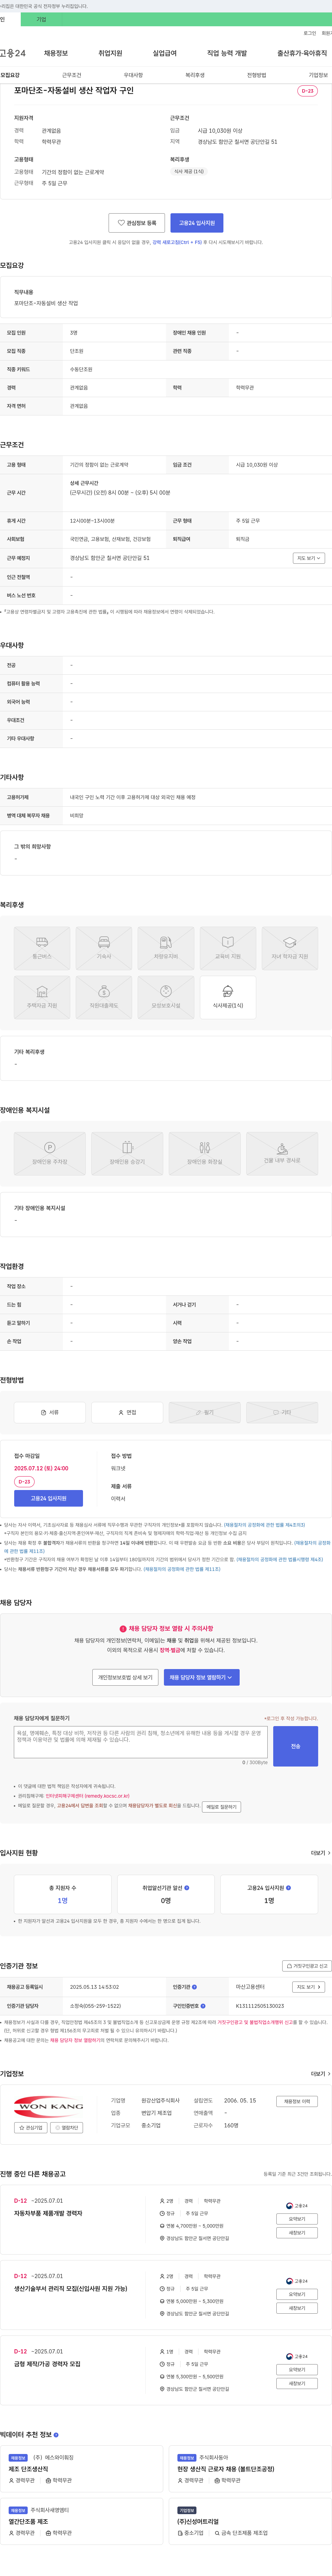Switch to the 복리후생 section tab
The image size is (332, 2576).
(x=195, y=75)
